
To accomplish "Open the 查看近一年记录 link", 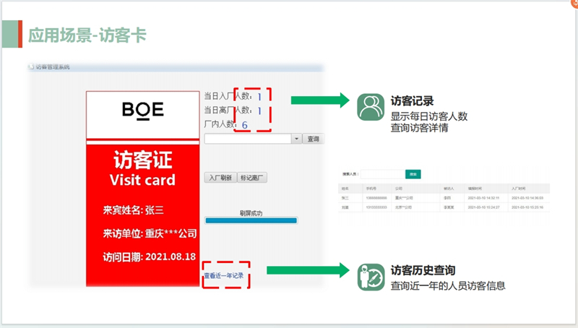I will coord(224,276).
